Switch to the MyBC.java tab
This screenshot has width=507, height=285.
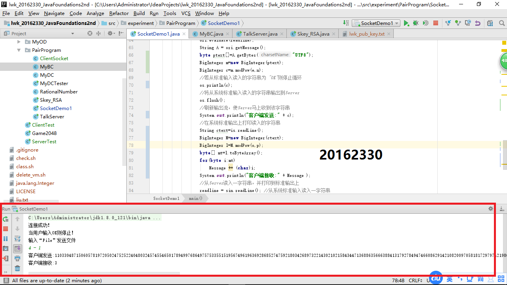coord(211,34)
